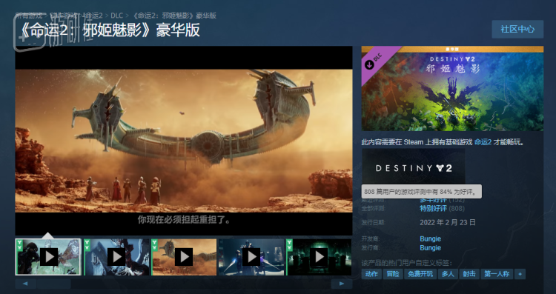The height and width of the screenshot is (294, 556).
Task: Select the 第一人称 tag
Action: point(497,274)
